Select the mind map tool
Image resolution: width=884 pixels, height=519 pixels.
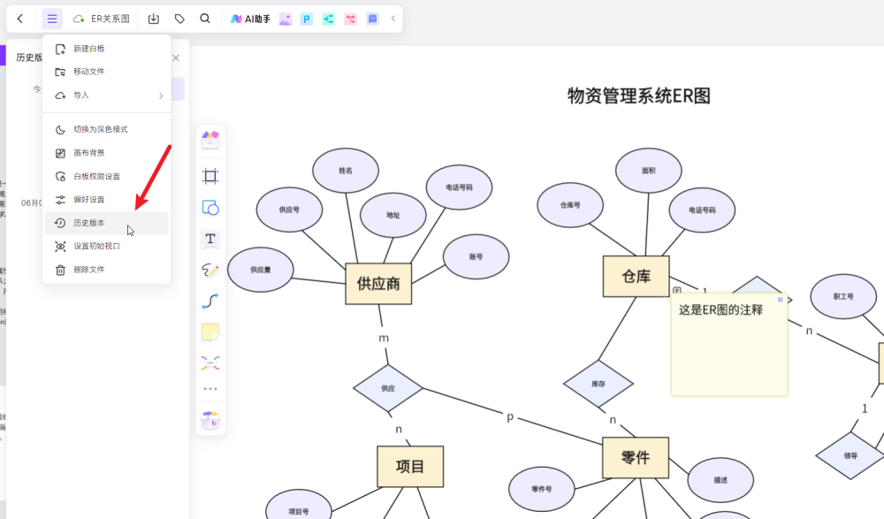[x=210, y=363]
